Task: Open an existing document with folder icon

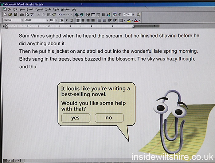Action: point(10,14)
